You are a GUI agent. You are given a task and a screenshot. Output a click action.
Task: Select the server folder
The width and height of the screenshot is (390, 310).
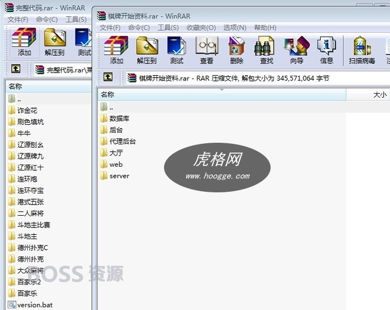coord(115,176)
